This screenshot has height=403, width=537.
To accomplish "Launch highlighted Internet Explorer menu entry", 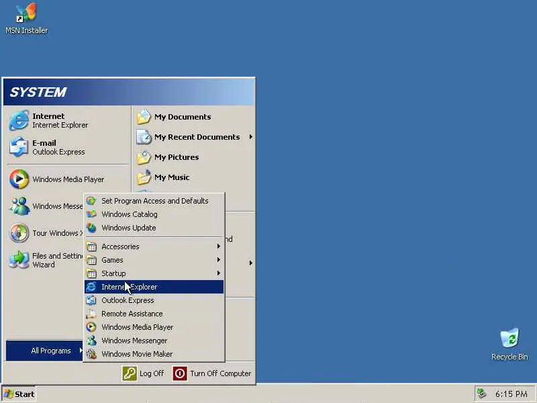I will click(x=154, y=287).
